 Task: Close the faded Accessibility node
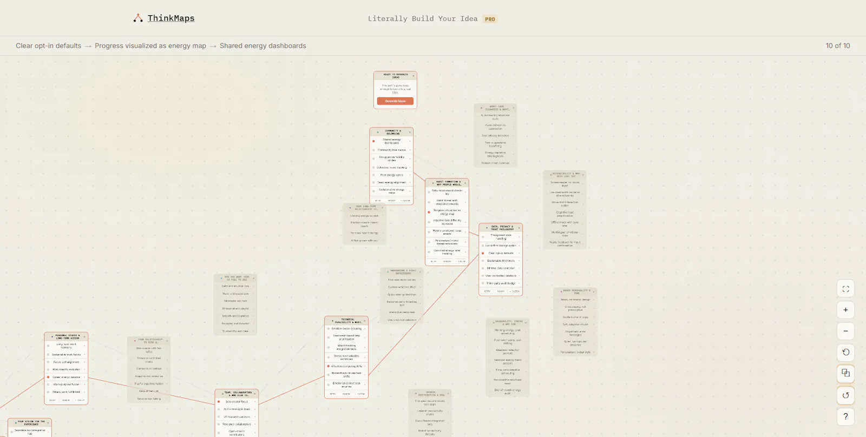583,175
